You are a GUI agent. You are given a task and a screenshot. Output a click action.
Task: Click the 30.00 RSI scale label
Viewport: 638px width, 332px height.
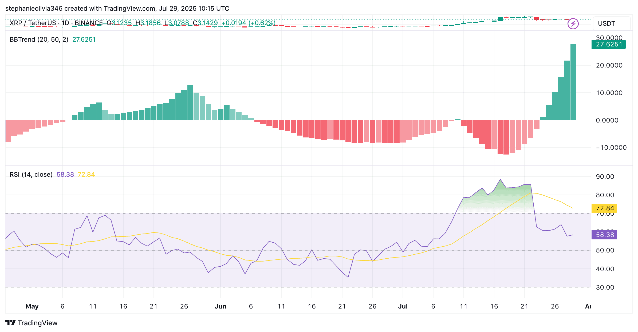[605, 287]
